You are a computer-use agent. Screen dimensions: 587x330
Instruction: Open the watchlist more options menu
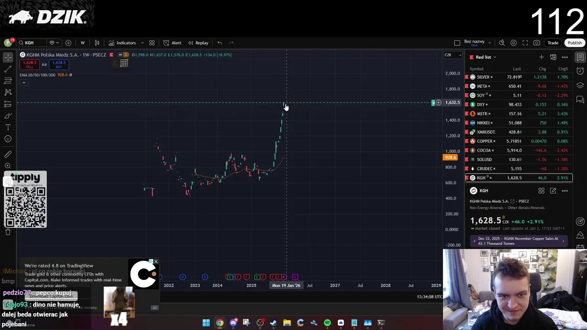coord(565,57)
